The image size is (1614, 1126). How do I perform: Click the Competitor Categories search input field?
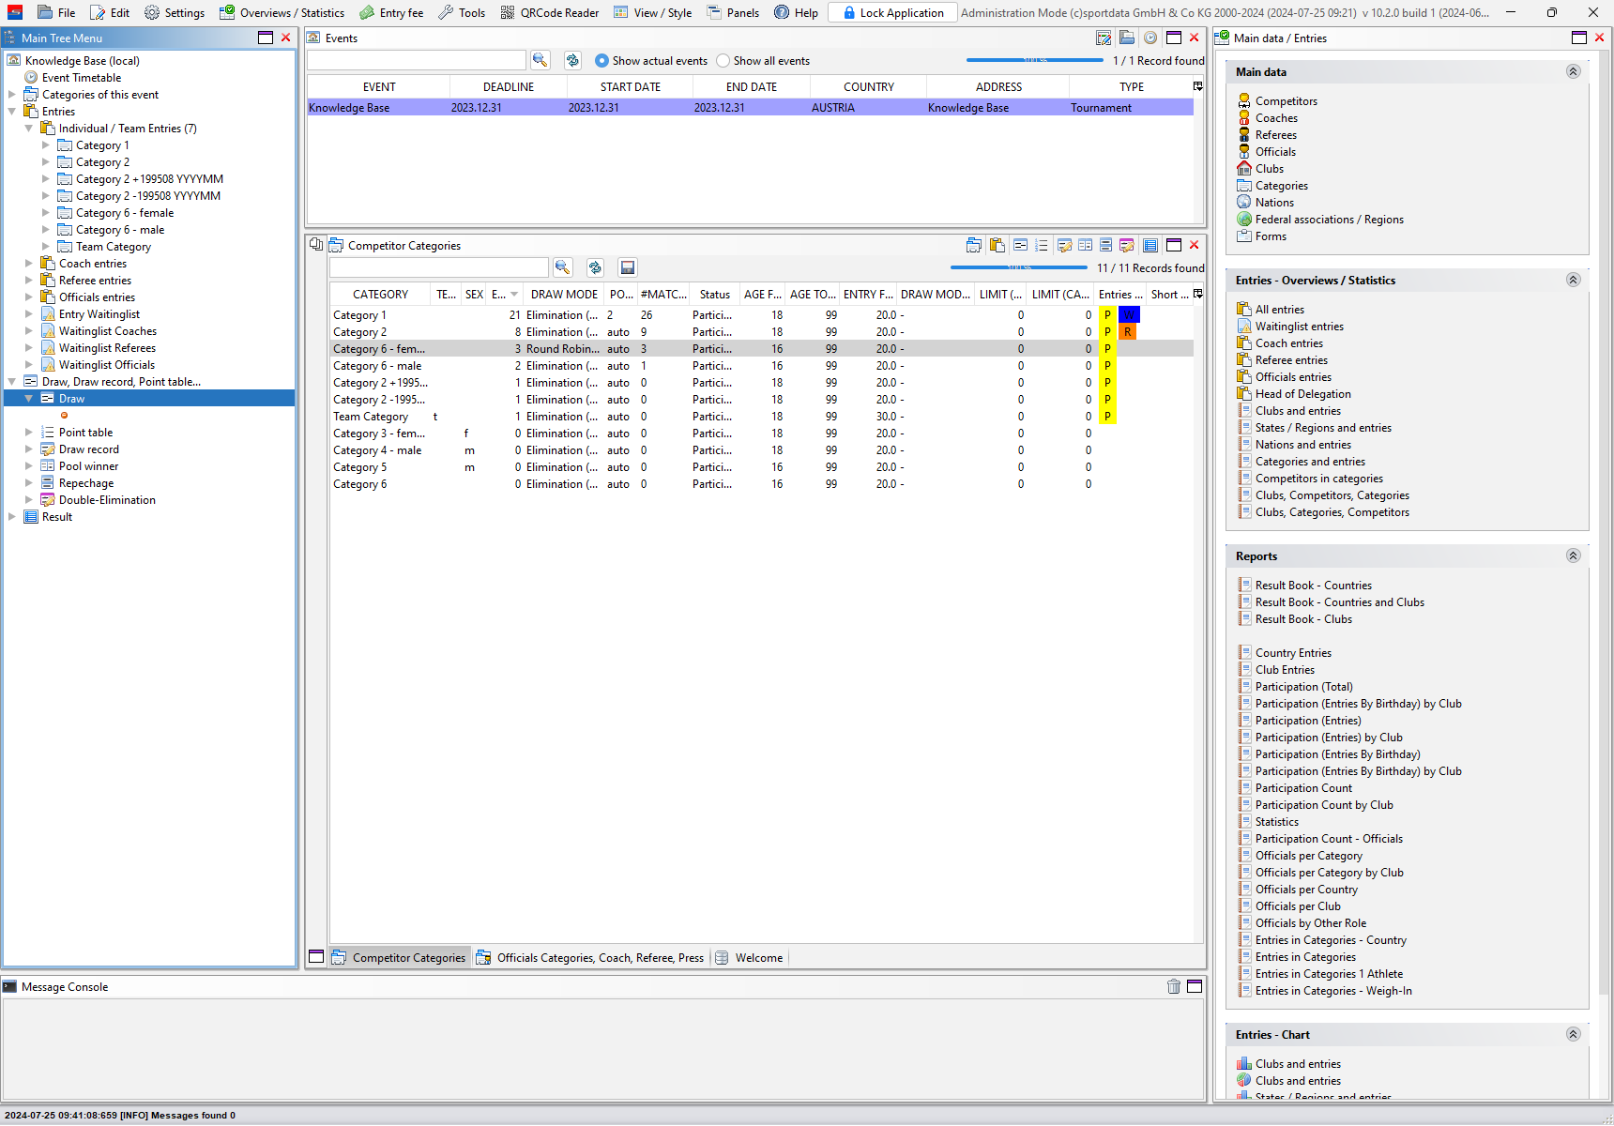[x=438, y=267]
